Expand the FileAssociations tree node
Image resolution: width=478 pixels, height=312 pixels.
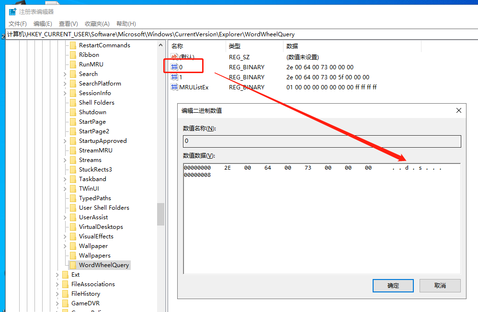[x=57, y=284]
